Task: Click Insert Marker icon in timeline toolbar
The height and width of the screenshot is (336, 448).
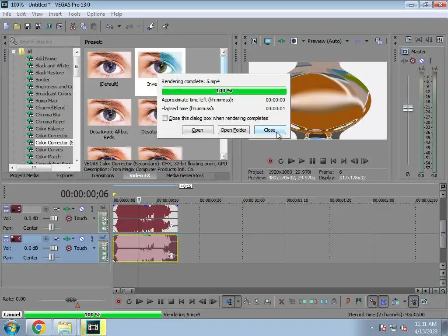Action: click(348, 301)
